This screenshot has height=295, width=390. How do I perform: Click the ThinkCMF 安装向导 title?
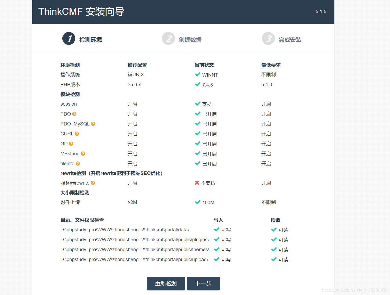pyautogui.click(x=81, y=12)
